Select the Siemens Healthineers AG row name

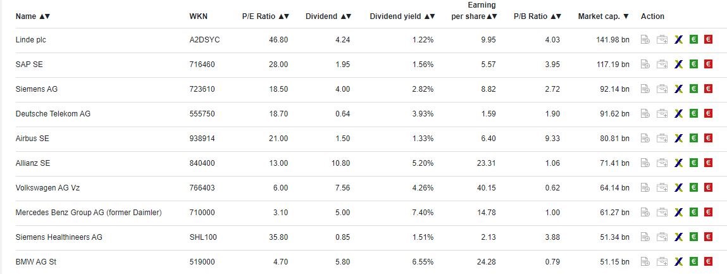(58, 237)
